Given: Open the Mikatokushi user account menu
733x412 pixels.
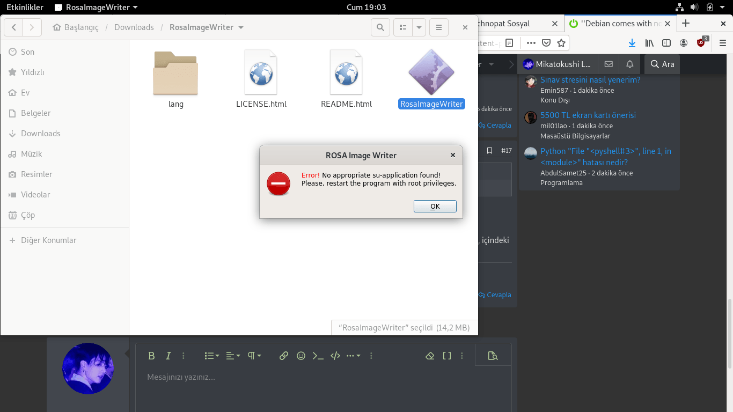Looking at the screenshot, I should 557,64.
